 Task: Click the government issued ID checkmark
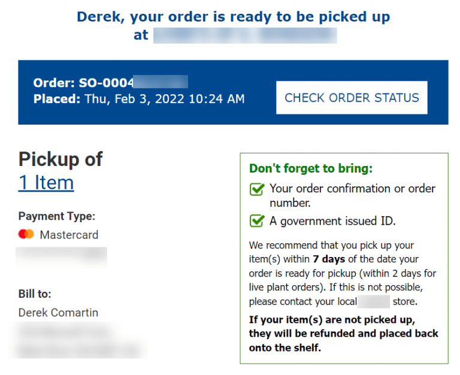(257, 221)
